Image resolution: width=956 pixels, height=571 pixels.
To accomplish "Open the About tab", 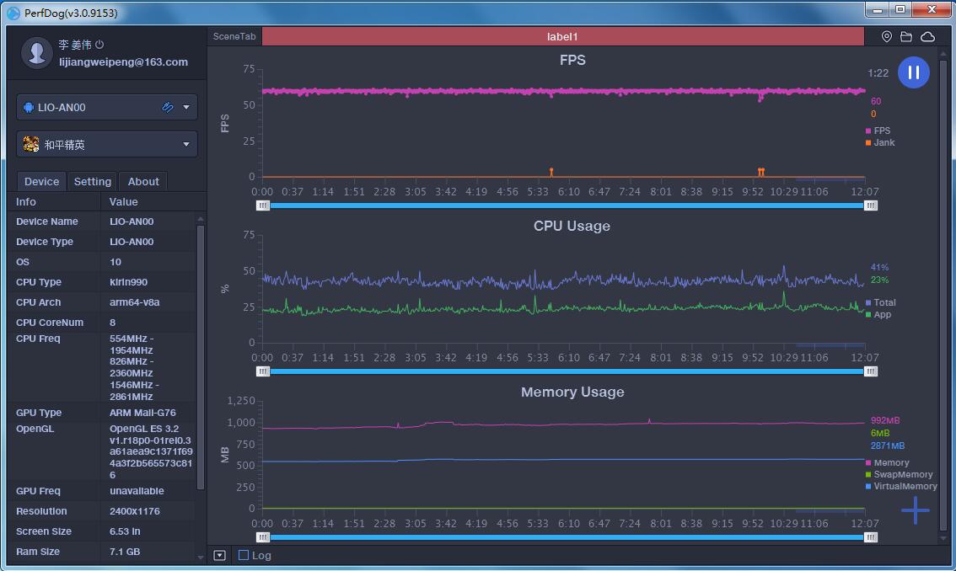I will tap(143, 181).
